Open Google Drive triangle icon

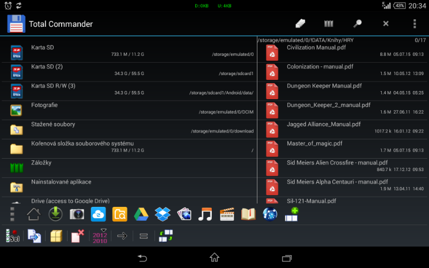tap(141, 214)
